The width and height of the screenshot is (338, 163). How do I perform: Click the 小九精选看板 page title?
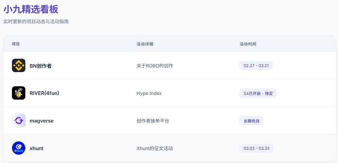click(31, 9)
